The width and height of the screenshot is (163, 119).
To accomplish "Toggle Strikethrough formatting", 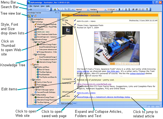I will (129, 9).
